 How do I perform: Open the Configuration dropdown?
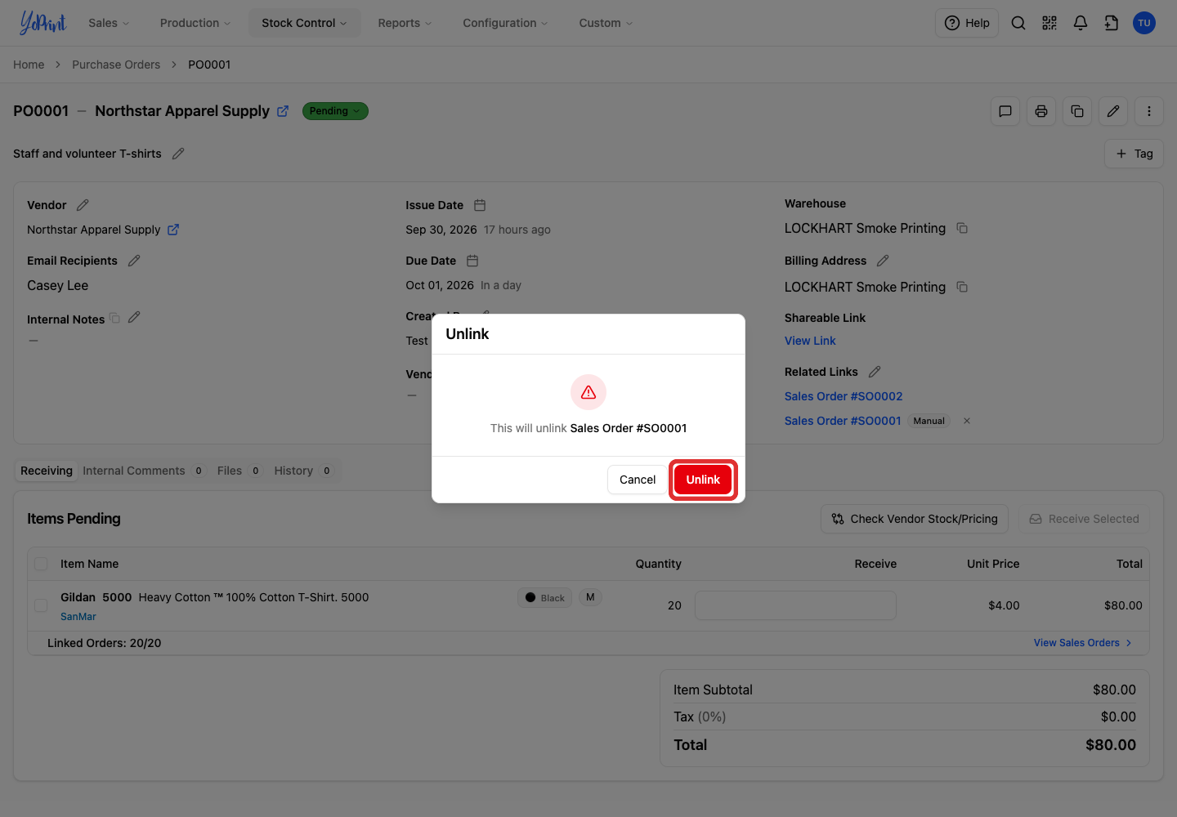point(505,23)
